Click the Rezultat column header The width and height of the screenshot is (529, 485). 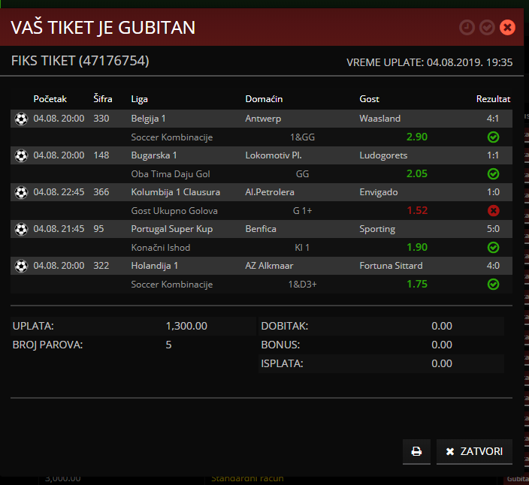(x=493, y=99)
